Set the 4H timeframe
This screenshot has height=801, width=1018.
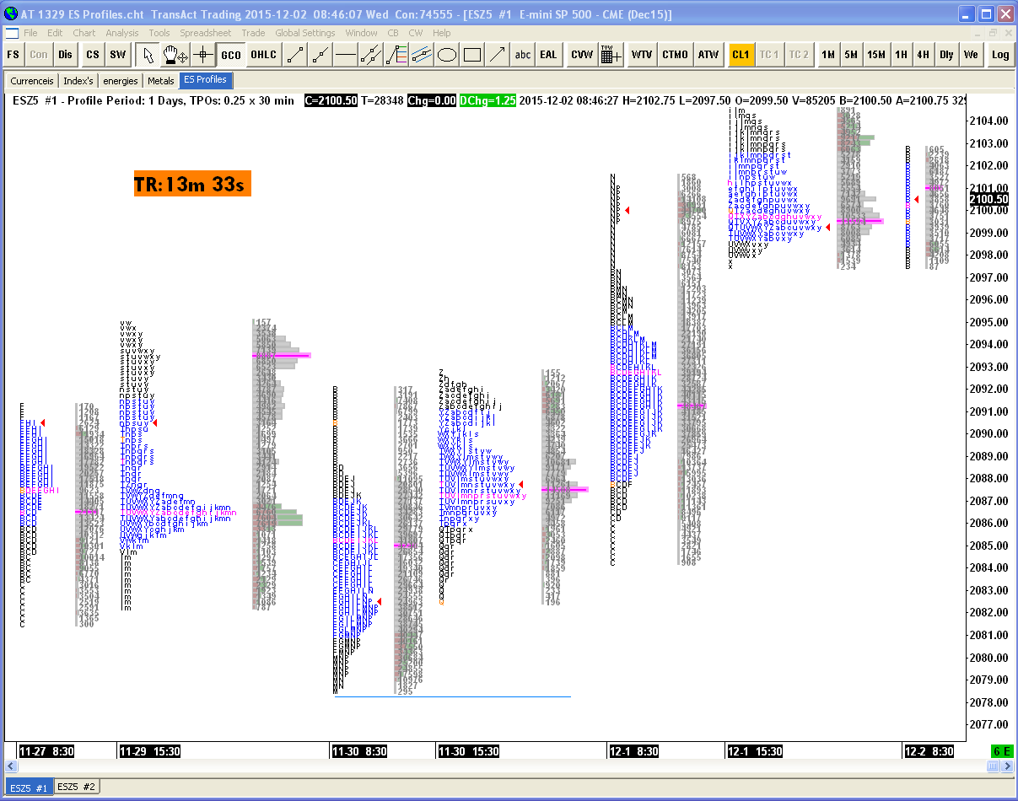click(x=924, y=55)
